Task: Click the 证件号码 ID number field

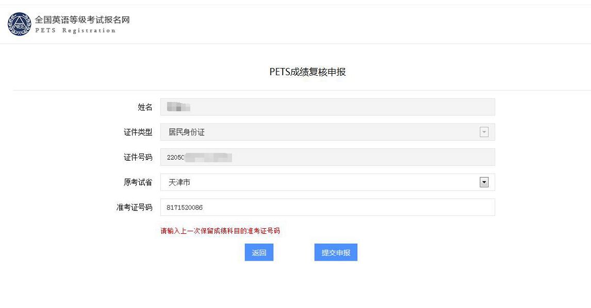Action: pos(327,157)
